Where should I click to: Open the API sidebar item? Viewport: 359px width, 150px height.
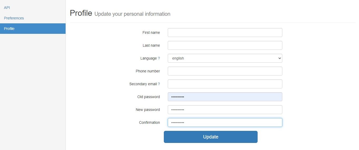pyautogui.click(x=7, y=8)
